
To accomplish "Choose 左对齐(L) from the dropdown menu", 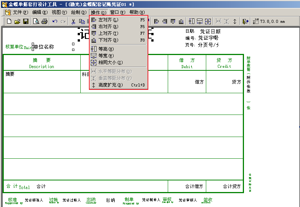I will pos(118,20).
